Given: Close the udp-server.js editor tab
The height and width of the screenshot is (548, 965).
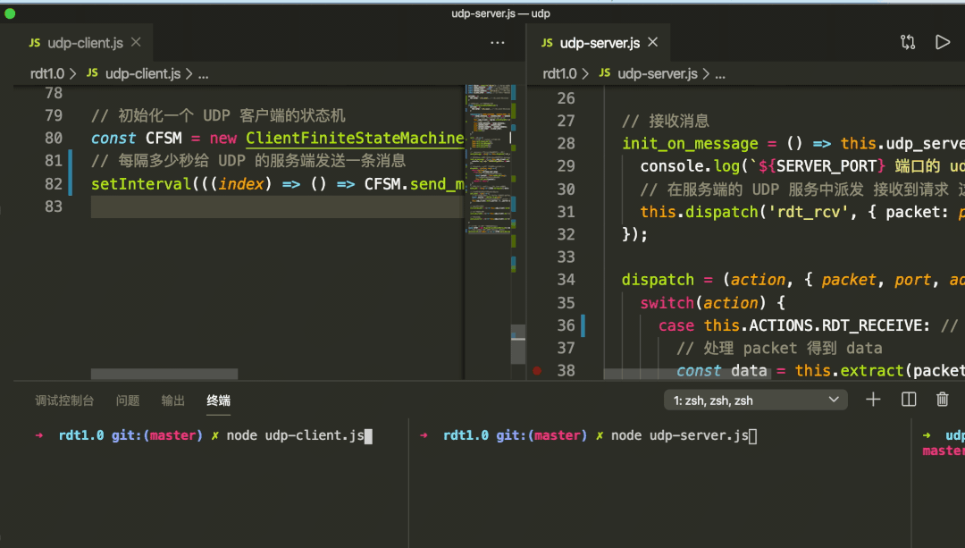Looking at the screenshot, I should coord(653,43).
